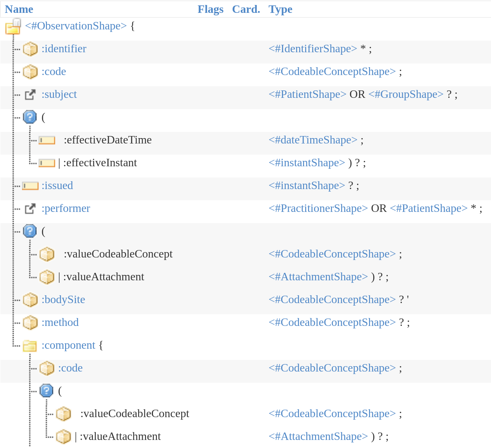Image resolution: width=491 pixels, height=447 pixels.
Task: Click the choice icon above :effectiveDateTime
Action: point(30,117)
